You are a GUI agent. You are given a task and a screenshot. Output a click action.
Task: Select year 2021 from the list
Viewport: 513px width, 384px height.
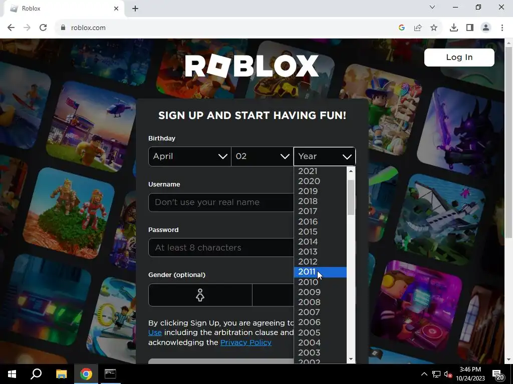[x=320, y=171]
